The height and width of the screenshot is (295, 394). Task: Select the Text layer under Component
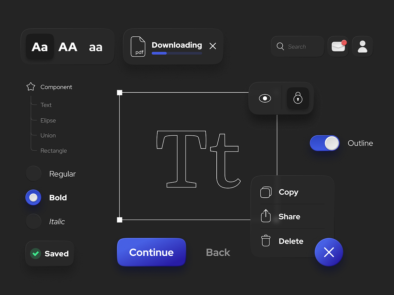[x=46, y=105]
